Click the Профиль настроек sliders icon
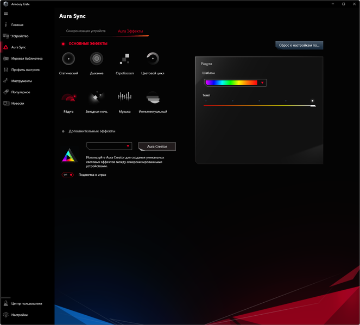Viewport: 360px width, 325px height. click(x=6, y=70)
